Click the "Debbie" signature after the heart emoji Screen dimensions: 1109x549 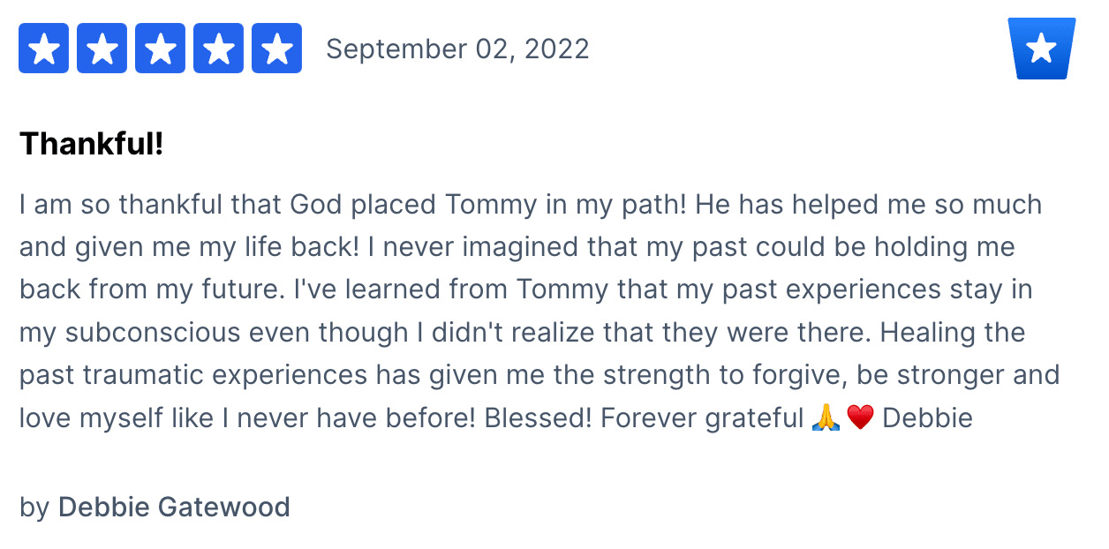coord(927,417)
